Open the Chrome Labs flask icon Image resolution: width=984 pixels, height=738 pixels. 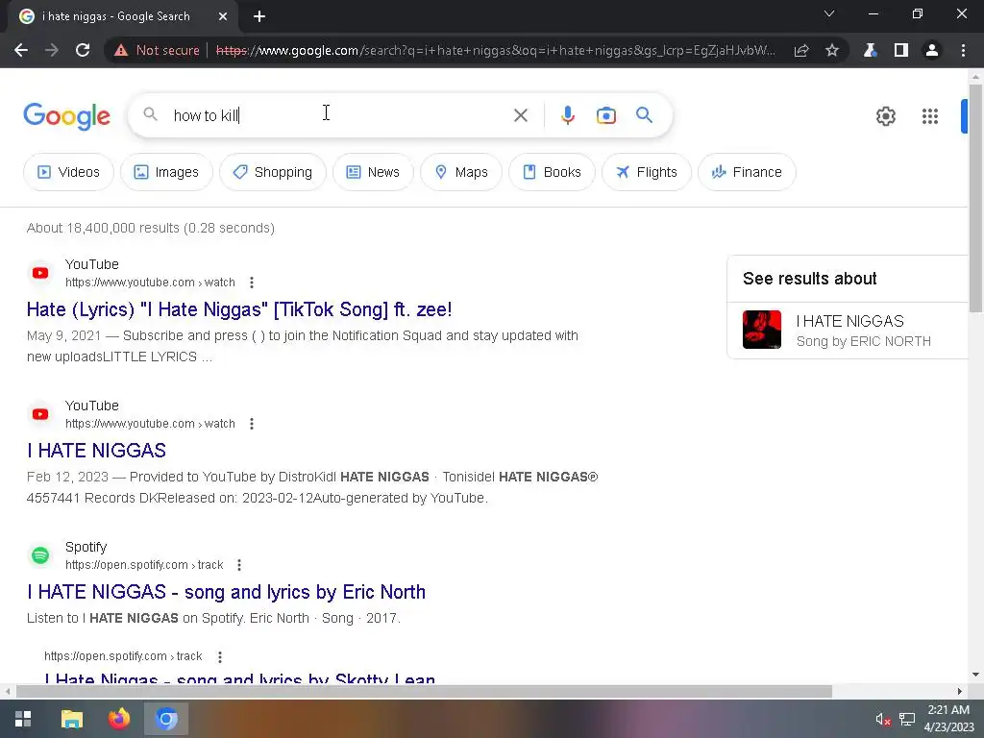pos(870,50)
